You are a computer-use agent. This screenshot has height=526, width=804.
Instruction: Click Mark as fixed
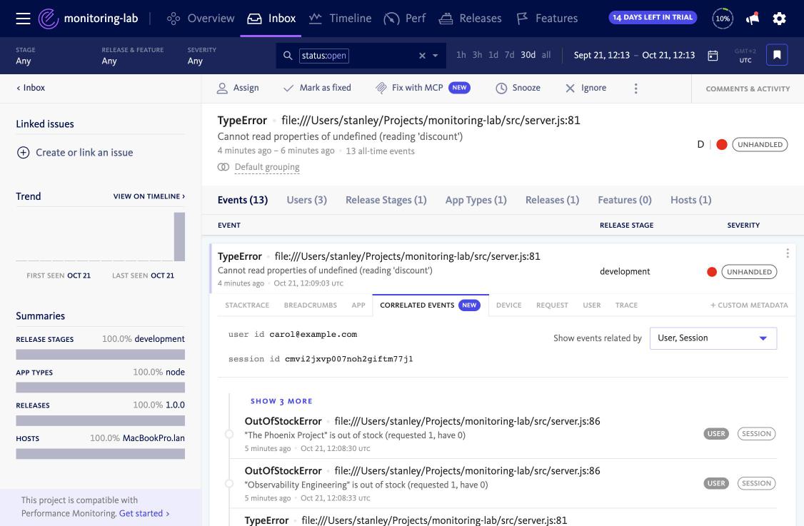(318, 88)
